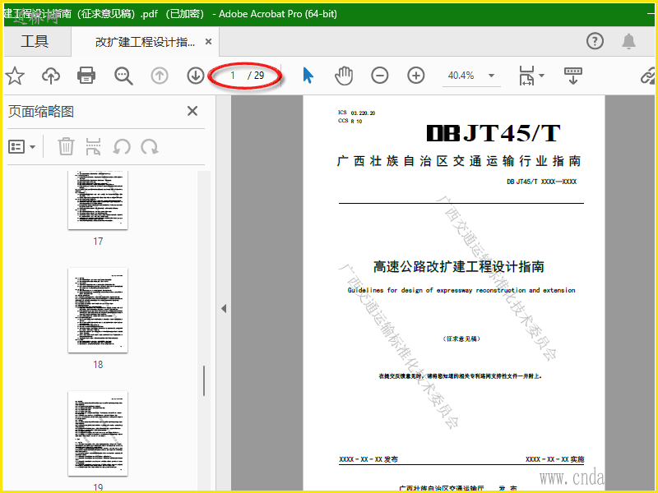This screenshot has width=658, height=493.
Task: Switch to the 改扩建工程设计指 document tab
Action: pos(145,42)
